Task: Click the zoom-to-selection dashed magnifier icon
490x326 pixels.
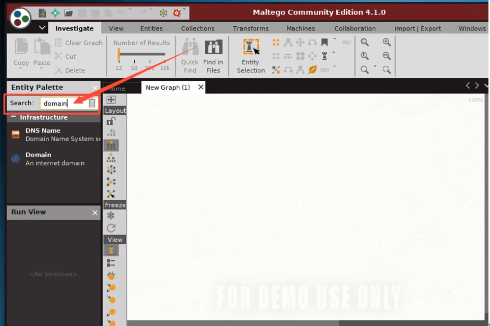Action: pos(386,70)
